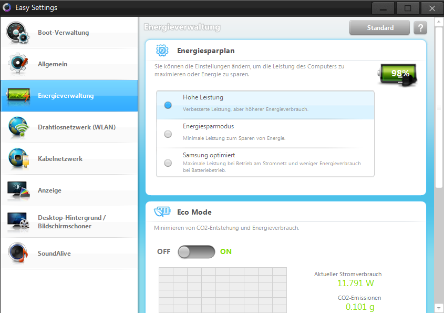Click the Boot-Verwaltung speedometer icon

(x=17, y=33)
